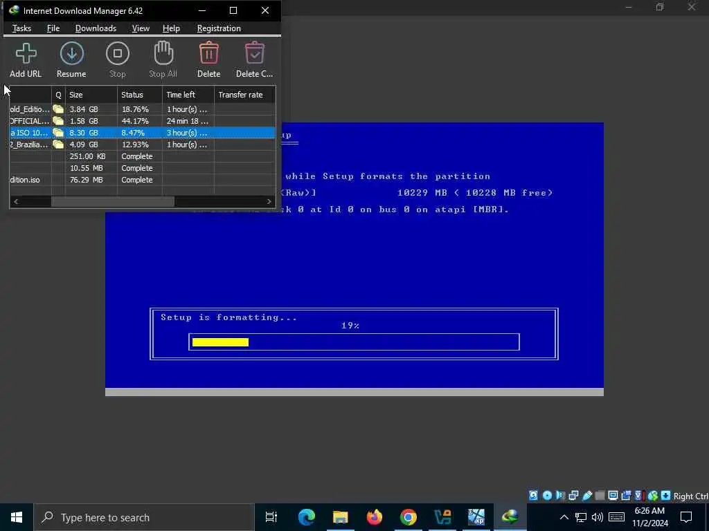The image size is (709, 531).
Task: Open the View menu
Action: 141,28
